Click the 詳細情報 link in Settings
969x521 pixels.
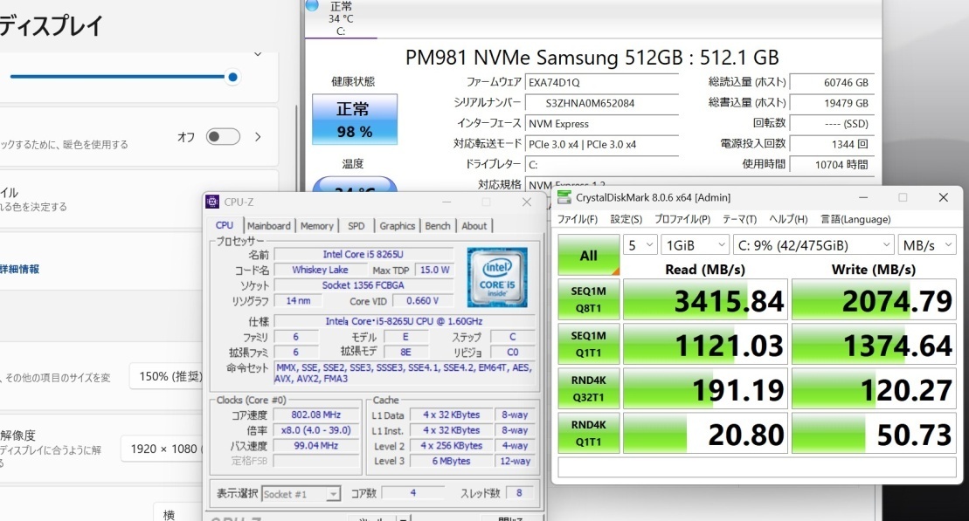coord(20,269)
